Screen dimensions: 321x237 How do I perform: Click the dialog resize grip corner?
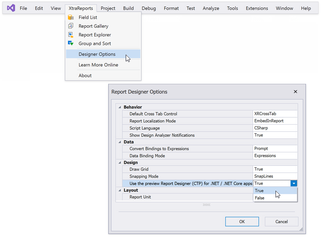[301, 229]
